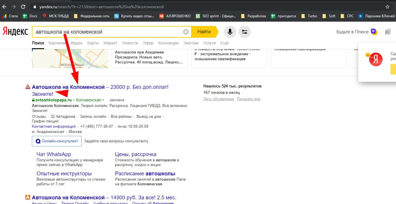396x204 pixels.
Task: Switch to Эфир tab
Action: 148,43
